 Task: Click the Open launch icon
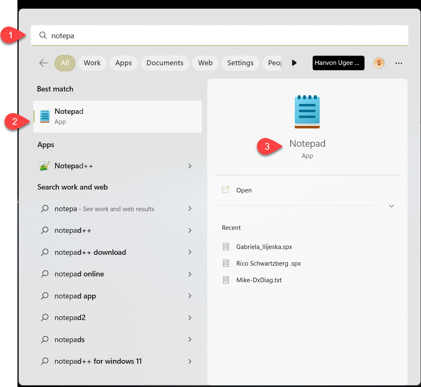[x=225, y=190]
